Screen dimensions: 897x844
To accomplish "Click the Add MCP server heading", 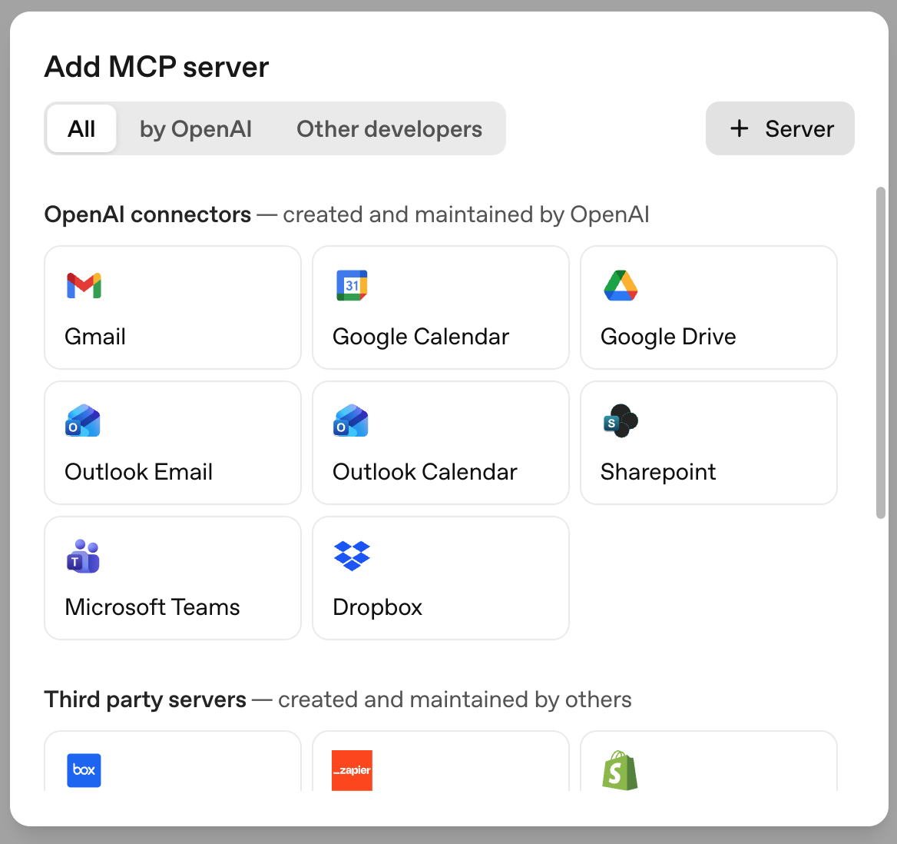I will point(157,66).
